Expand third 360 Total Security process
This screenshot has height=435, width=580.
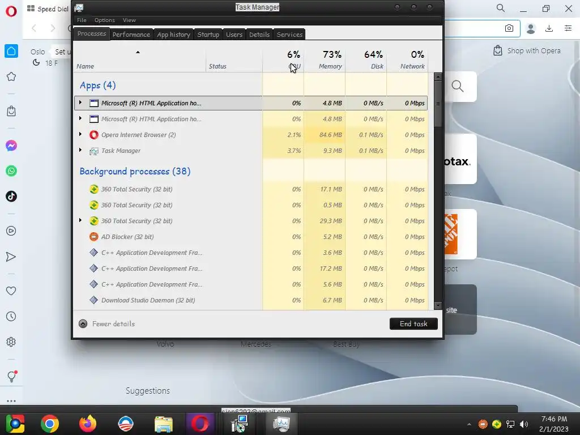(80, 220)
